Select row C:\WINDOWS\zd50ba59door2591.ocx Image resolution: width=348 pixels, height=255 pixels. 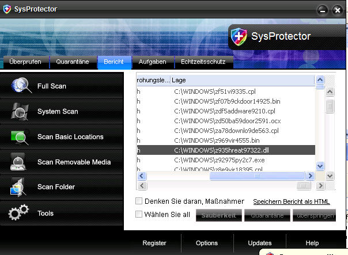[x=226, y=121]
